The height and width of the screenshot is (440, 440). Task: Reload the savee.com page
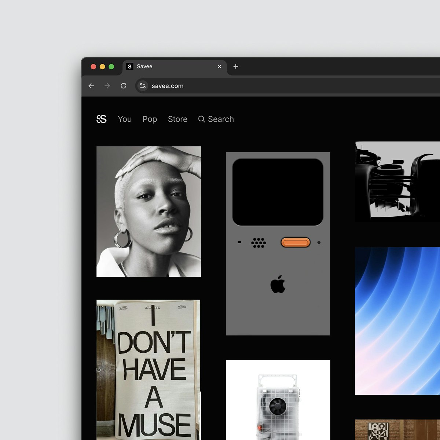click(124, 86)
